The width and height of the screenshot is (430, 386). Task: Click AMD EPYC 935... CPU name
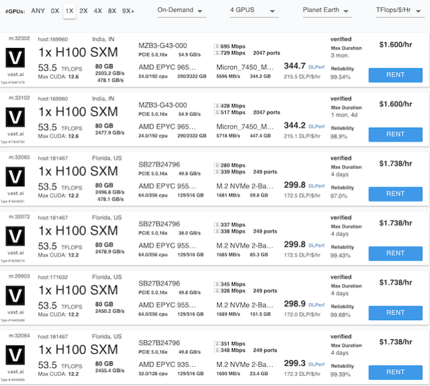point(167,364)
